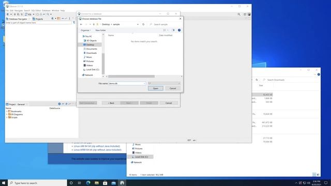331x186 pixels.
Task: Expand the ER Diagrams tree node
Action: pyautogui.click(x=7, y=114)
